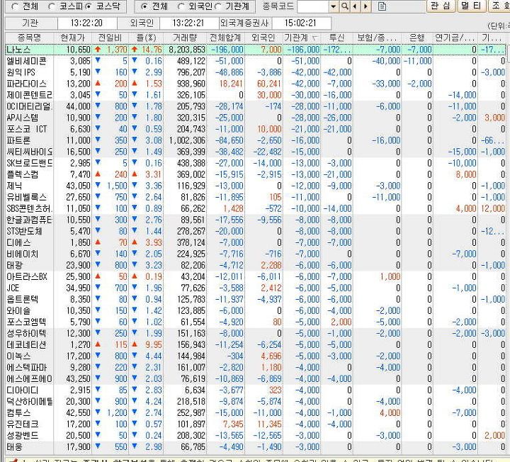Select the 와이솔 stock row

coord(256,310)
